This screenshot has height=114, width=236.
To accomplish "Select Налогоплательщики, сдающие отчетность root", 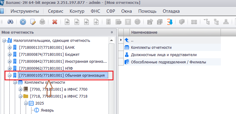I will point(52,41).
